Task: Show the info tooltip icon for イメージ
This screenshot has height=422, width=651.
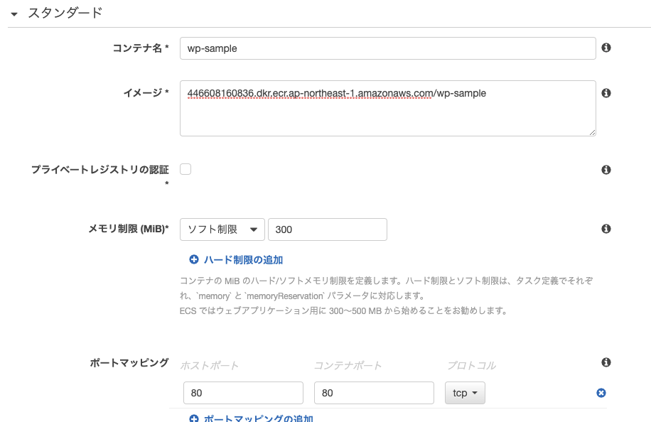Action: (606, 93)
